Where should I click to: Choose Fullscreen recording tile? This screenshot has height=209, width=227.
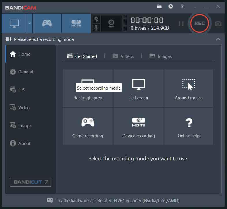(138, 88)
